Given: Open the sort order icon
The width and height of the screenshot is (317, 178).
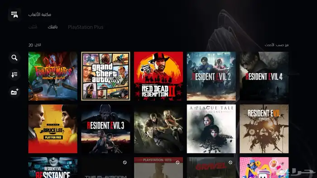Looking at the screenshot, I should pos(14,75).
